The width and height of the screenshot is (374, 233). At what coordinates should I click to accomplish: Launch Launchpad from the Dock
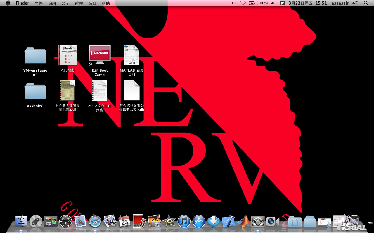(36, 221)
